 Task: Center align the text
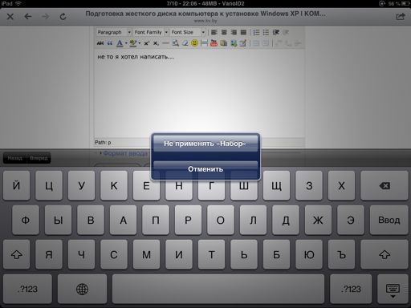[x=224, y=32]
